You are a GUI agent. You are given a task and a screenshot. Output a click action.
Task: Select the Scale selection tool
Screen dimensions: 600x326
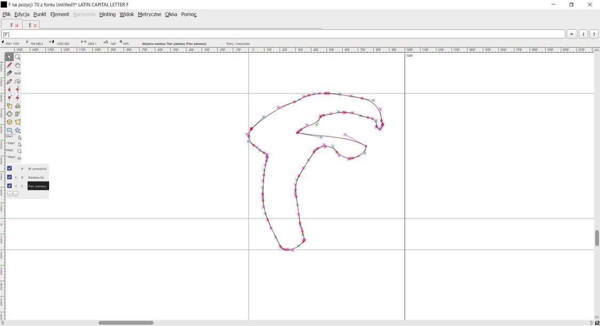10,106
